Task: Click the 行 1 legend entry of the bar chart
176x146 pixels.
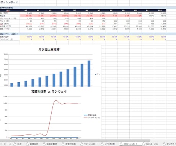Action: (x=98, y=74)
